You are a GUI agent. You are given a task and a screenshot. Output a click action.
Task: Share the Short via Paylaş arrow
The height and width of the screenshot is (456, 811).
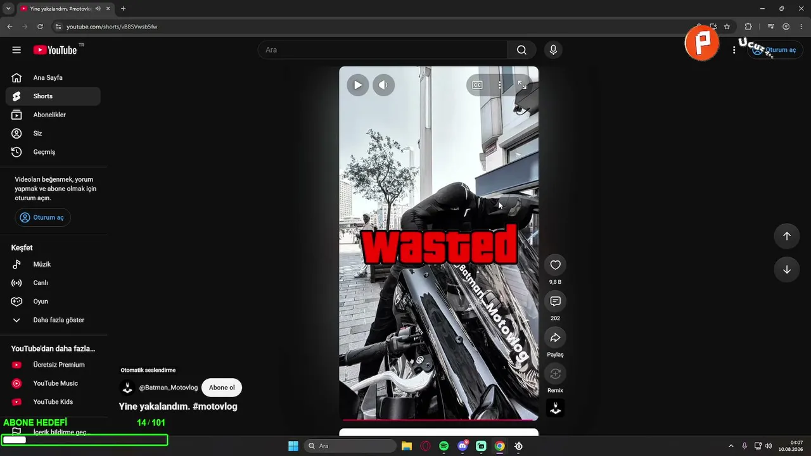click(555, 338)
